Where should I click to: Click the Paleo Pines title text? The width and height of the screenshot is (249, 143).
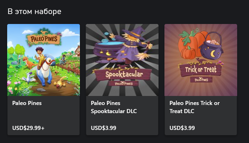tap(27, 103)
